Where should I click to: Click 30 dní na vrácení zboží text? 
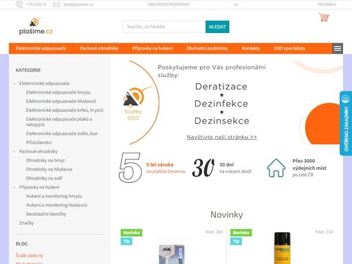pos(235,168)
